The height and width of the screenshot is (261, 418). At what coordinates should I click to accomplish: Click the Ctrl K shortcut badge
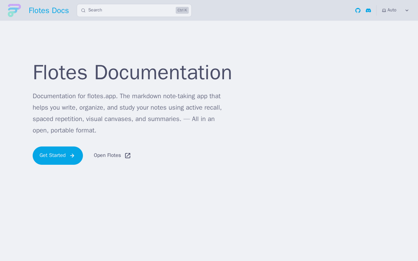182,10
